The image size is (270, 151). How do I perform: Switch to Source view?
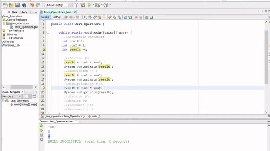(45, 17)
